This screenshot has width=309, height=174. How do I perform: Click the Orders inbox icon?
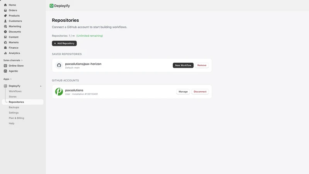click(5, 10)
